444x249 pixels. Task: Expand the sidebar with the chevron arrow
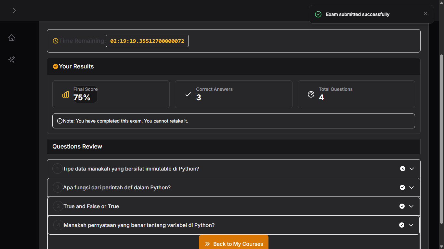14,10
